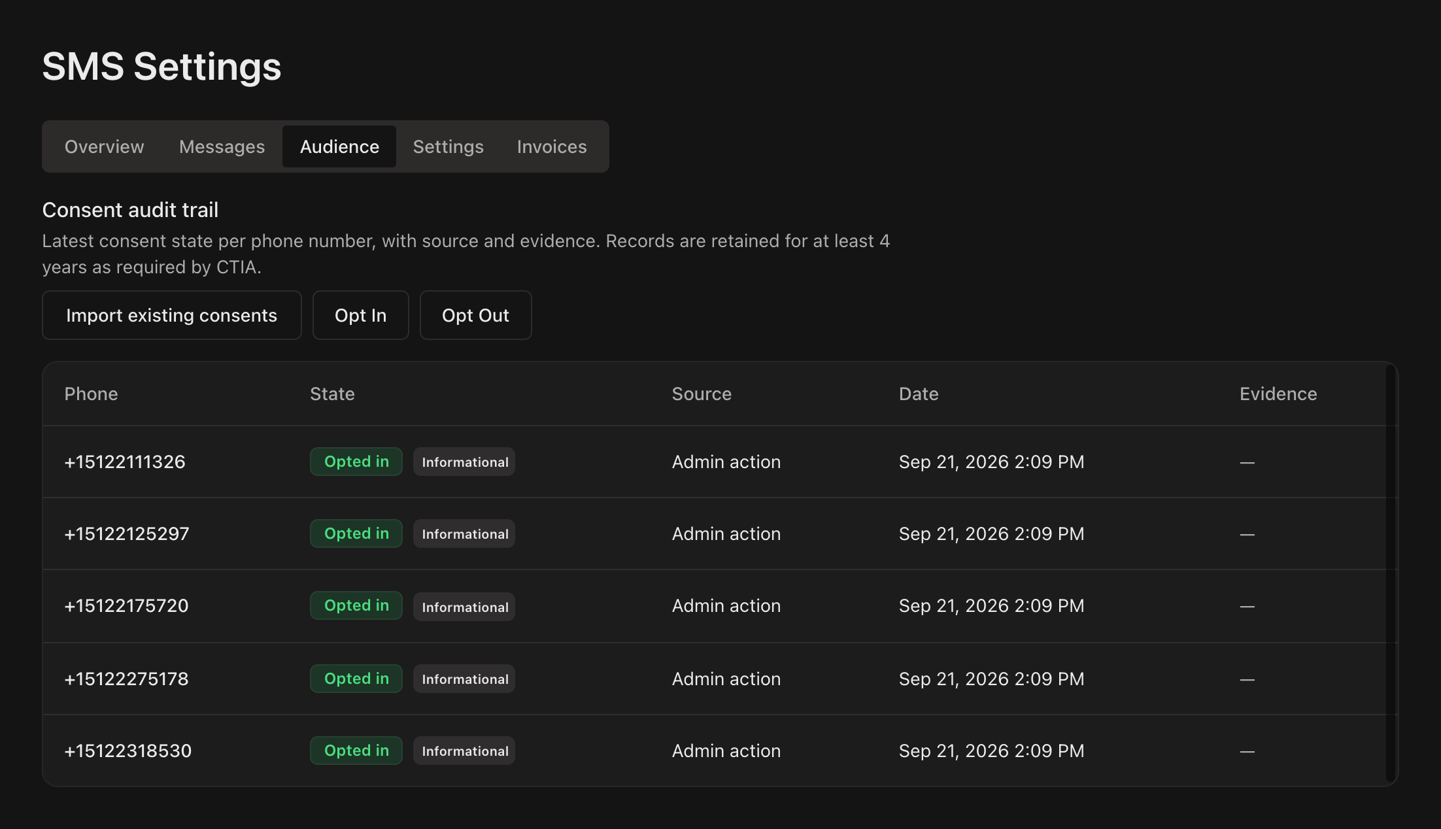Click the evidence dash for +15122111326
The image size is (1441, 829).
coord(1247,462)
